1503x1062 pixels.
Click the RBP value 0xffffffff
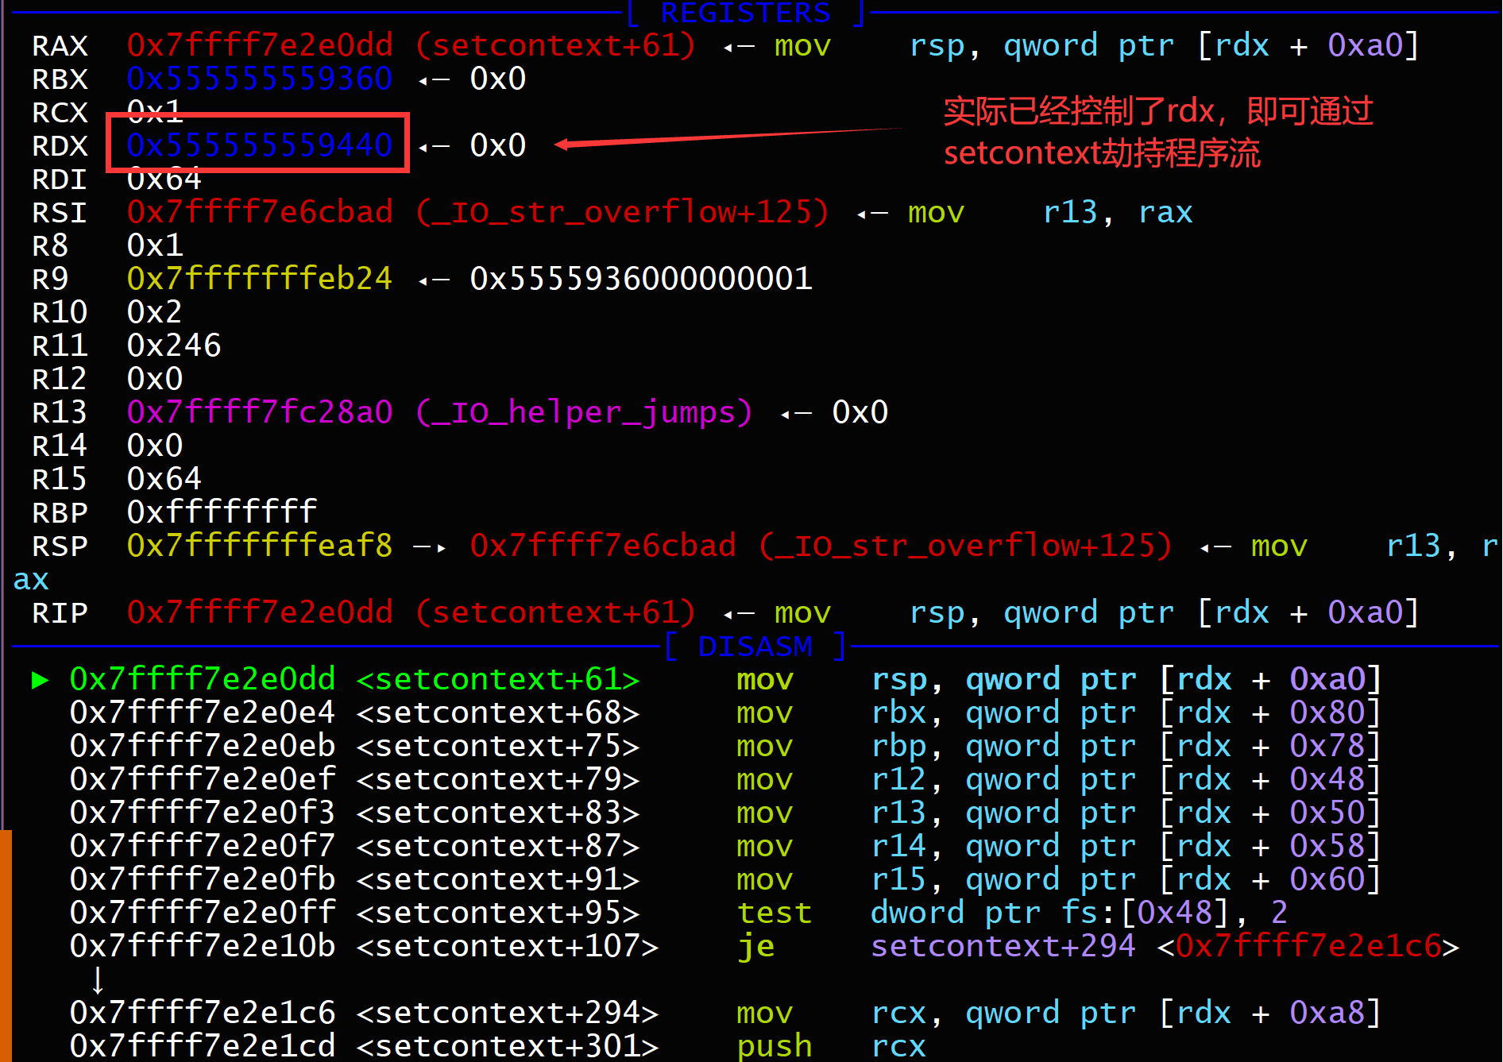pyautogui.click(x=222, y=512)
